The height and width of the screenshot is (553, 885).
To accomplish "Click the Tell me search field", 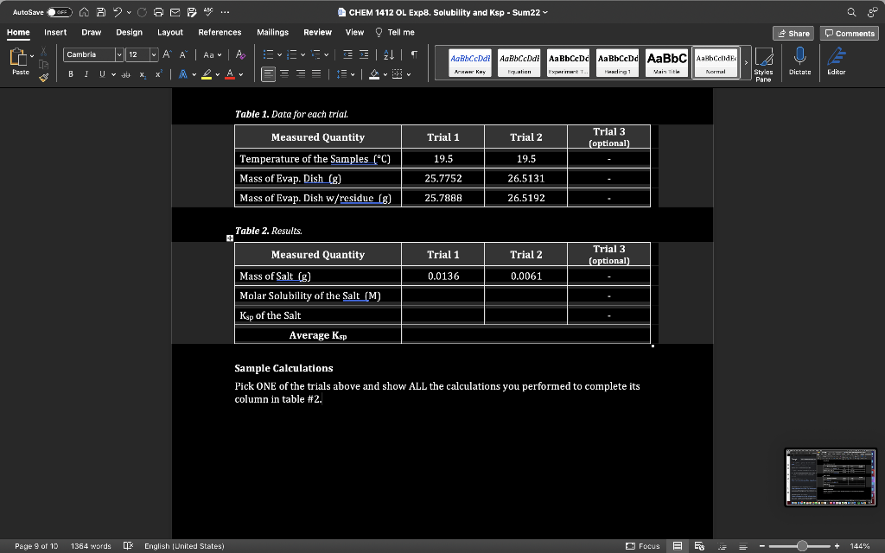I will pyautogui.click(x=395, y=32).
